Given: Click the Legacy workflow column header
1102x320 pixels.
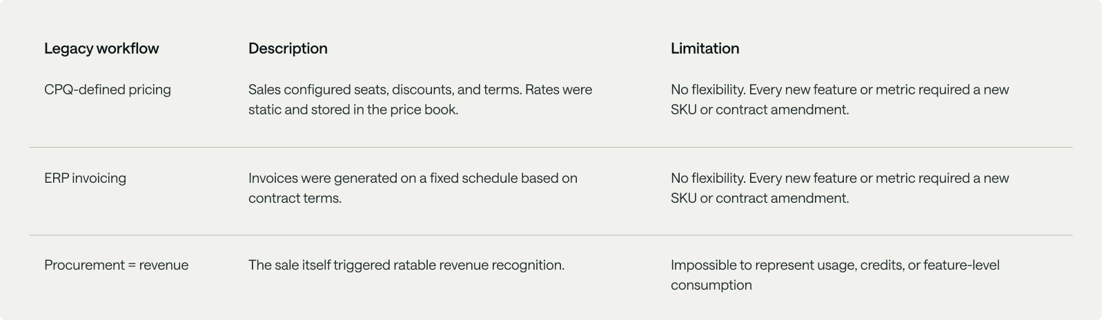Looking at the screenshot, I should tap(101, 48).
